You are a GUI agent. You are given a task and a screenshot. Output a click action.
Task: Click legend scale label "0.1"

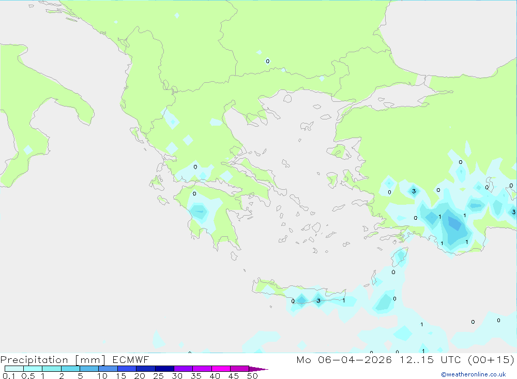9,376
